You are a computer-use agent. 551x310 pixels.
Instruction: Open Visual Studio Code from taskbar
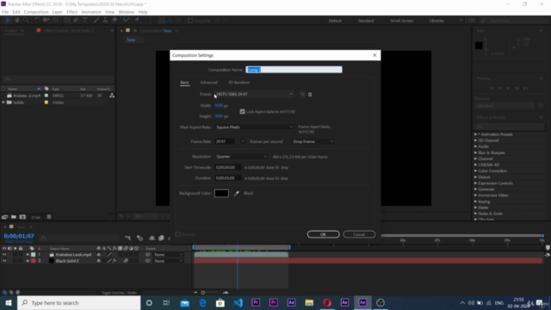coord(238,302)
